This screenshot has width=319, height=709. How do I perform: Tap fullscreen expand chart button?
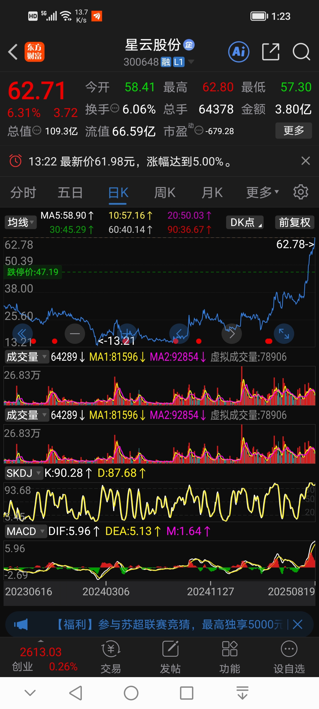pyautogui.click(x=284, y=334)
